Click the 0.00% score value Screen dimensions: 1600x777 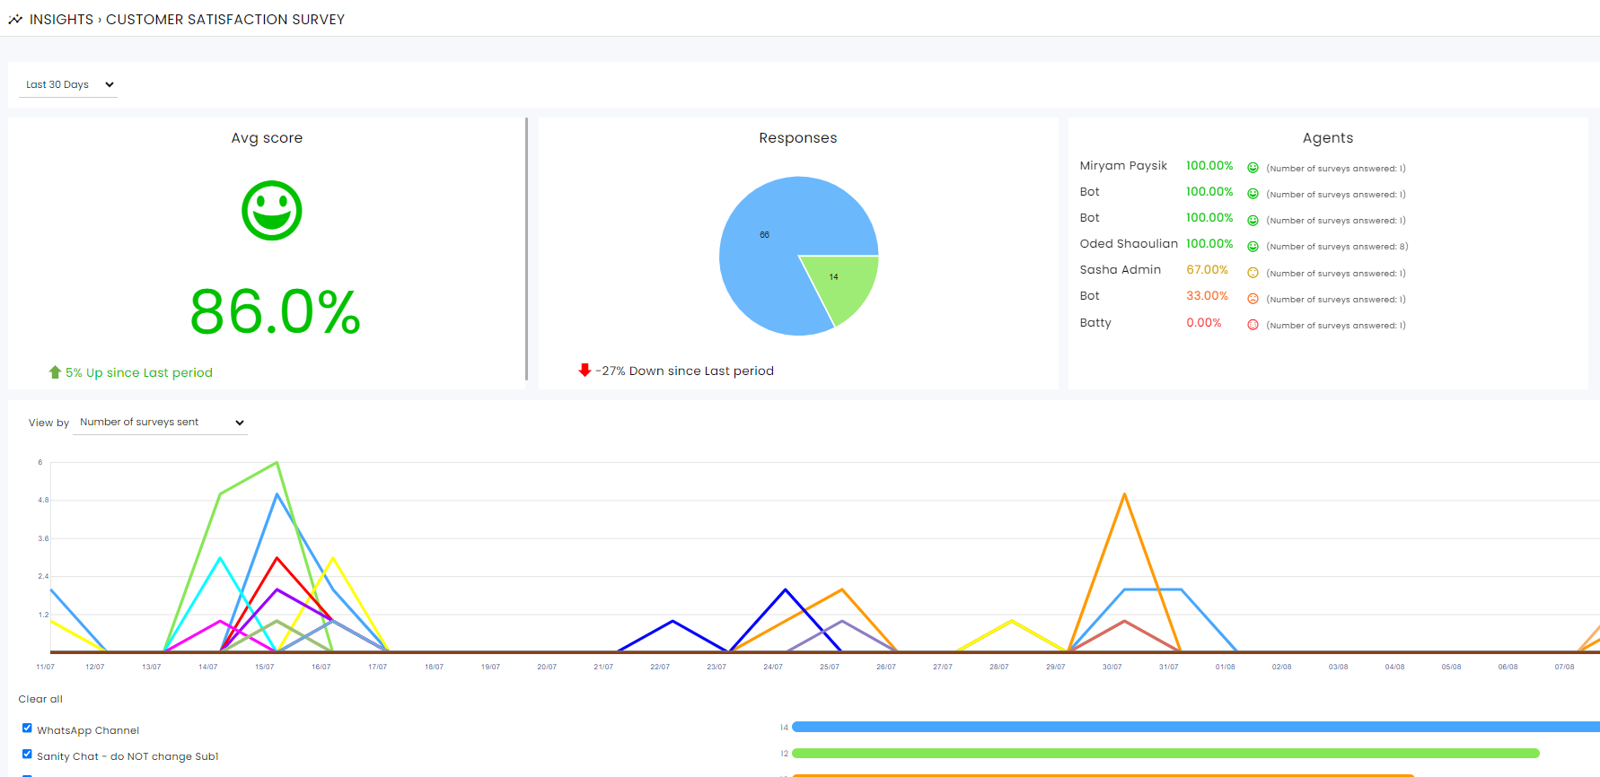point(1204,323)
